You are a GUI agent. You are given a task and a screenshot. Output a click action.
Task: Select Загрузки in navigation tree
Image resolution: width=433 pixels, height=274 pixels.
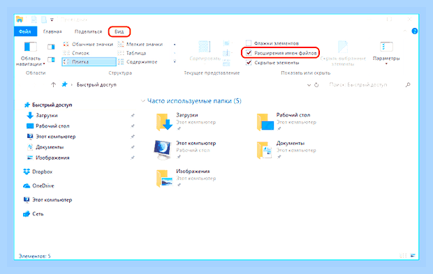point(42,115)
